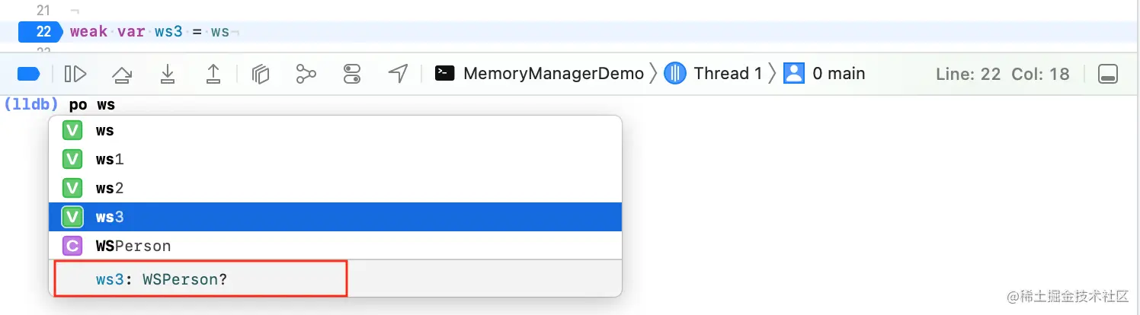Screen dimensions: 1140x315
Task: Click the Continue program execution icon
Action: click(x=75, y=74)
